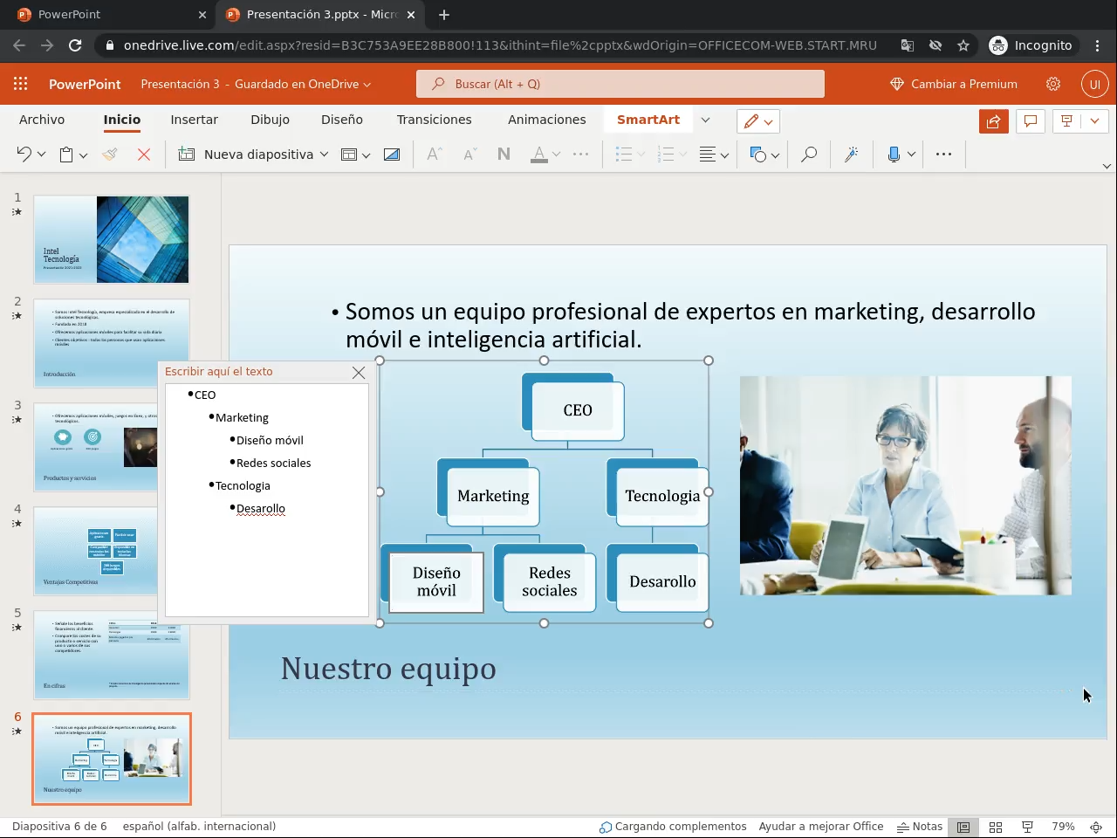
Task: Click the Nueva diapositiva button
Action: pos(246,155)
